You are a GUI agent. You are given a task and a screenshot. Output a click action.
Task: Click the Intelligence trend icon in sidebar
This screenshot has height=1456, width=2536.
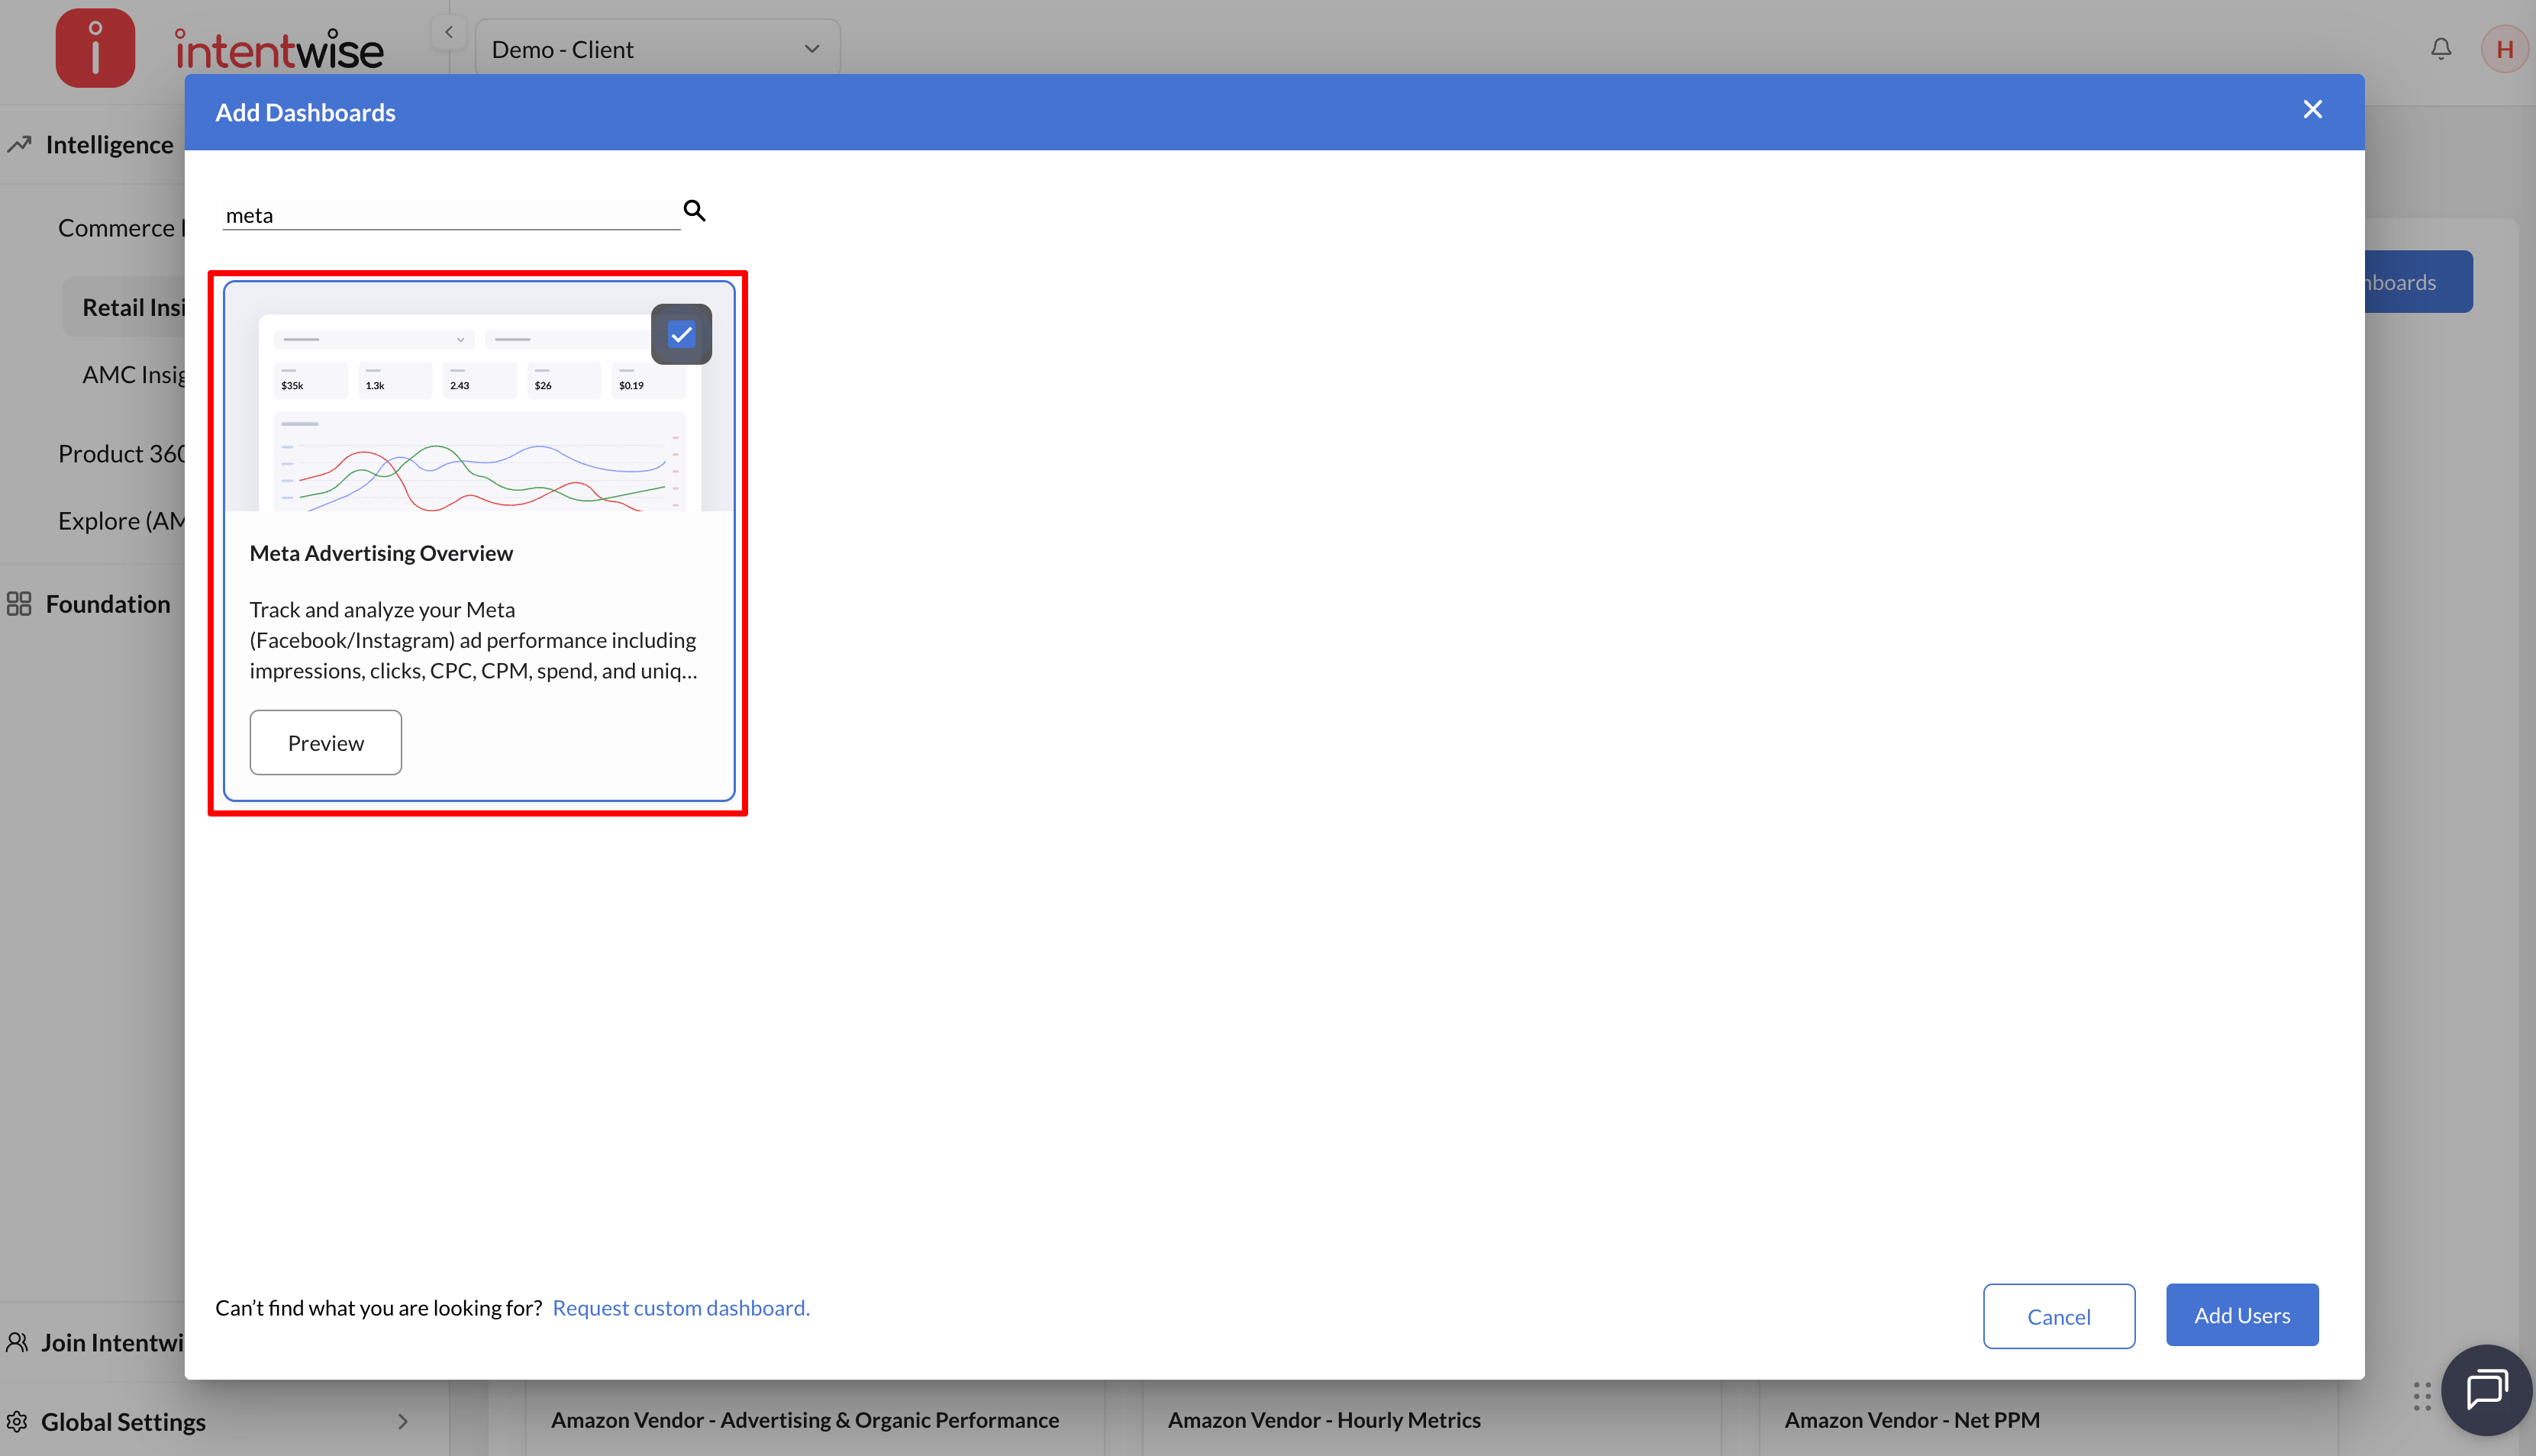[x=19, y=145]
